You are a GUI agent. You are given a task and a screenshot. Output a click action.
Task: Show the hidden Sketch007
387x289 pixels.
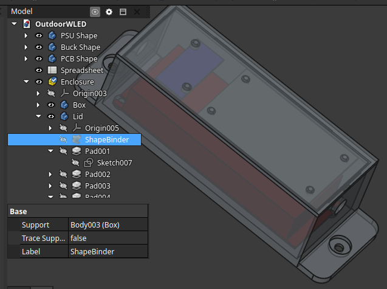75,162
